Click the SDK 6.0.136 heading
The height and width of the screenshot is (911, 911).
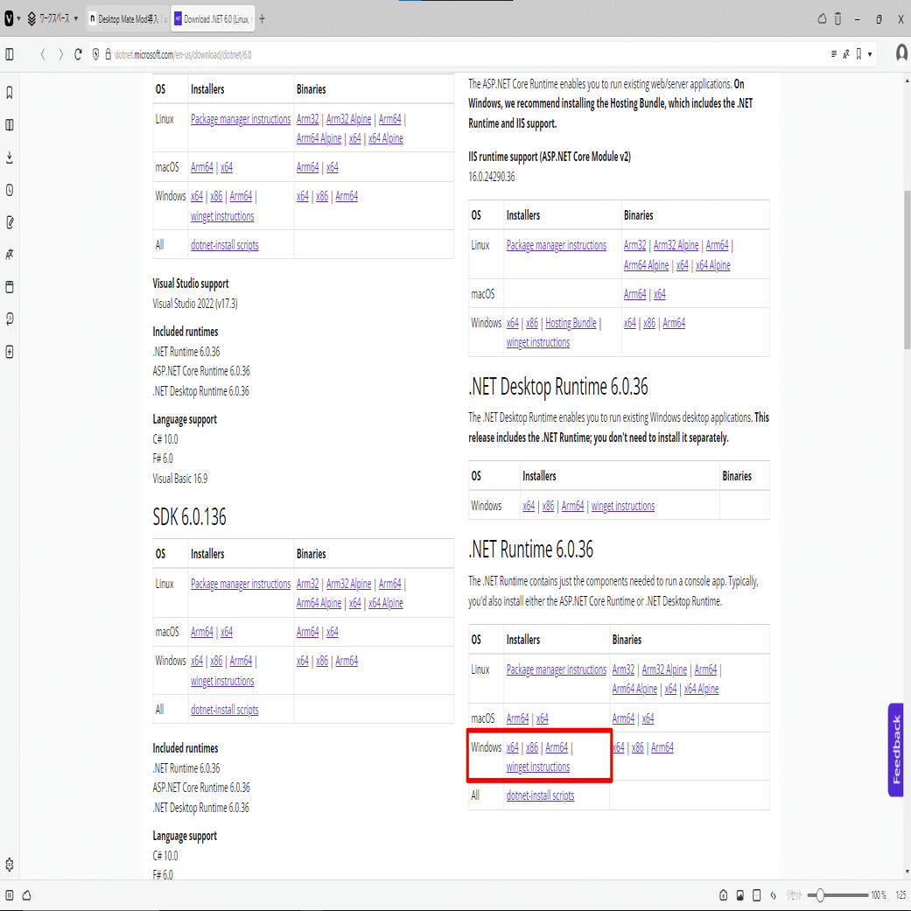(x=189, y=517)
